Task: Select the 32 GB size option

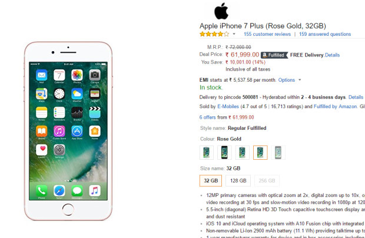Action: (x=211, y=180)
